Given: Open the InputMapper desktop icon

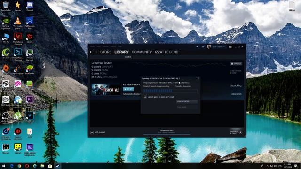Looking at the screenshot, I should [18, 70].
